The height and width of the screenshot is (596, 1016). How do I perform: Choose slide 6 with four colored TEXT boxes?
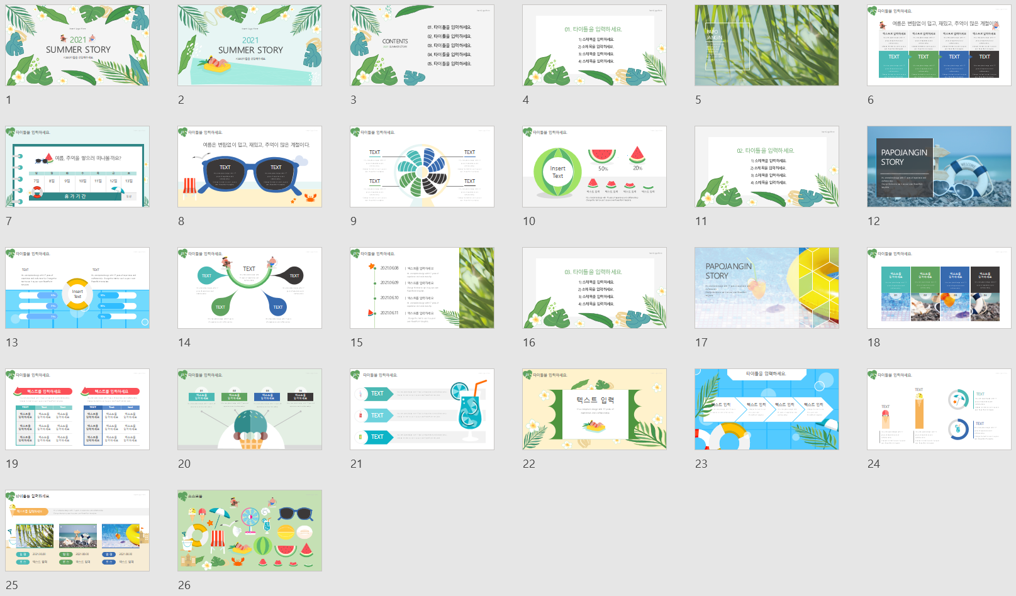[939, 45]
